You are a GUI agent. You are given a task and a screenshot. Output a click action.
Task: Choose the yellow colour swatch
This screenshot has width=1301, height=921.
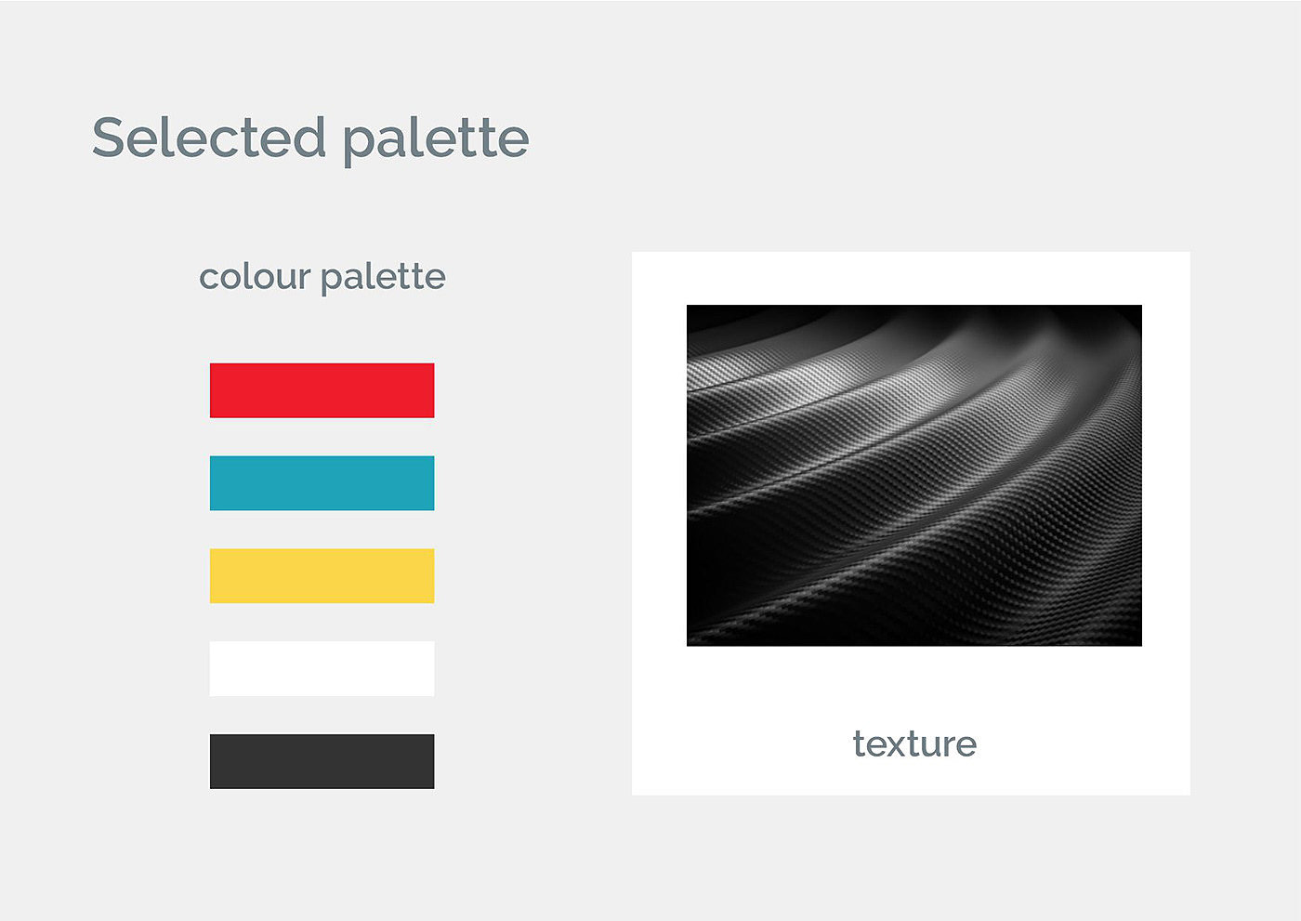click(x=322, y=576)
